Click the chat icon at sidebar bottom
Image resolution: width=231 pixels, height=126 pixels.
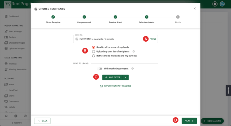25,116
